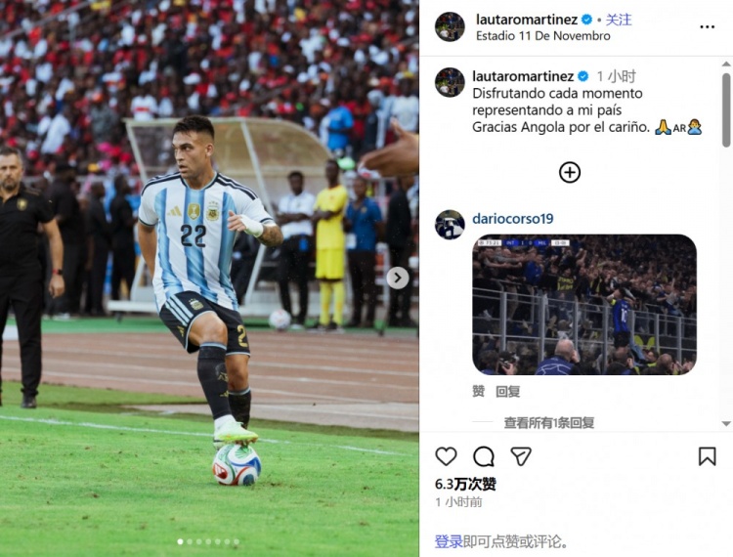Viewport: 733px width, 557px height.
Task: Open the three-dot more options menu
Action: [707, 27]
